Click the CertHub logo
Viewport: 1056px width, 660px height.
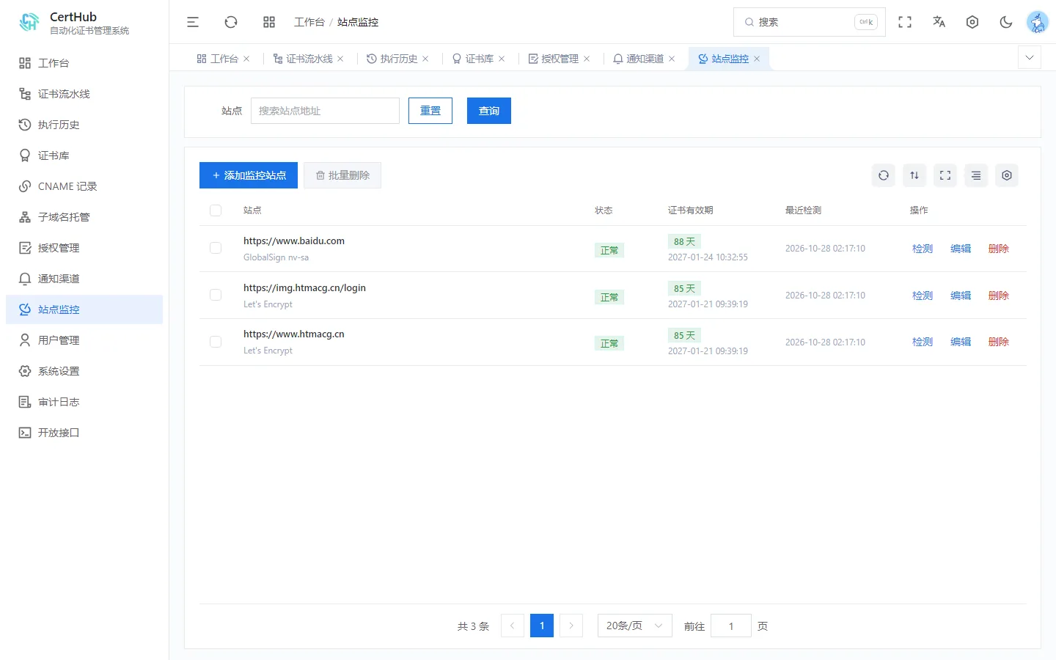point(29,22)
